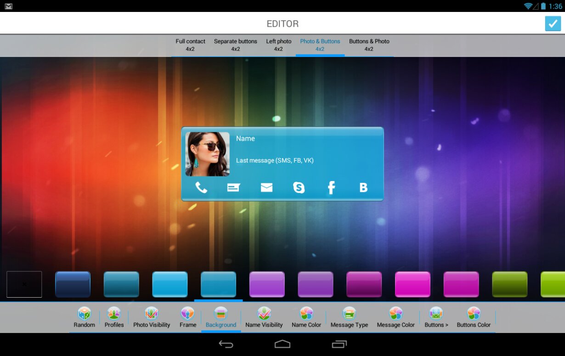
Task: Select the dark teal background swatch
Action: point(121,284)
